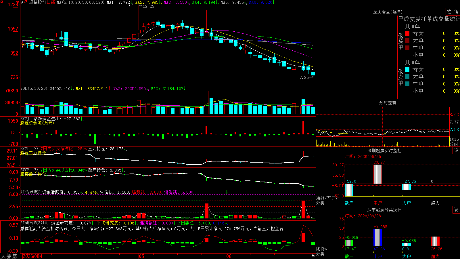Click the green 17.47 散户 bar in 分类统计
The width and height of the screenshot is (460, 259).
click(x=349, y=243)
